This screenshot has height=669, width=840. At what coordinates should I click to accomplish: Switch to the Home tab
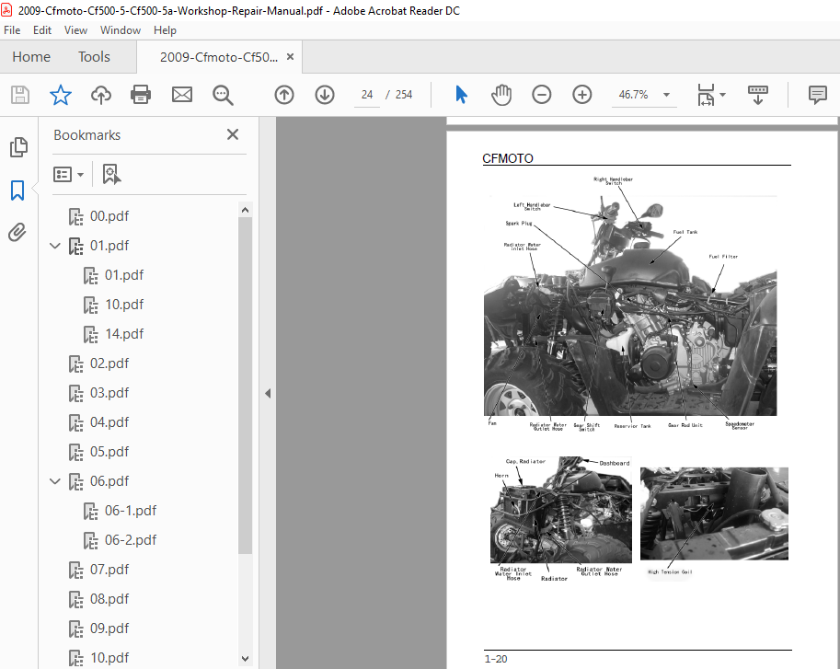point(31,57)
